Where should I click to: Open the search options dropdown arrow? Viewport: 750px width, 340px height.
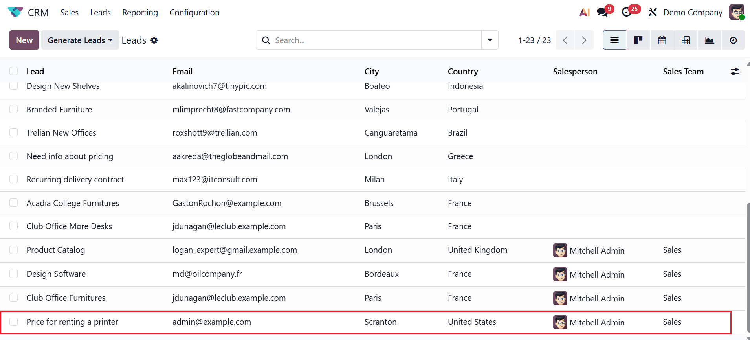(490, 40)
